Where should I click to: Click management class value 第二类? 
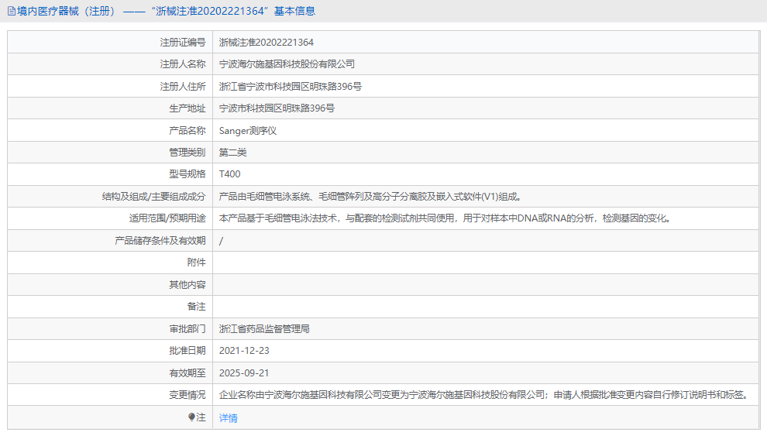coord(233,153)
